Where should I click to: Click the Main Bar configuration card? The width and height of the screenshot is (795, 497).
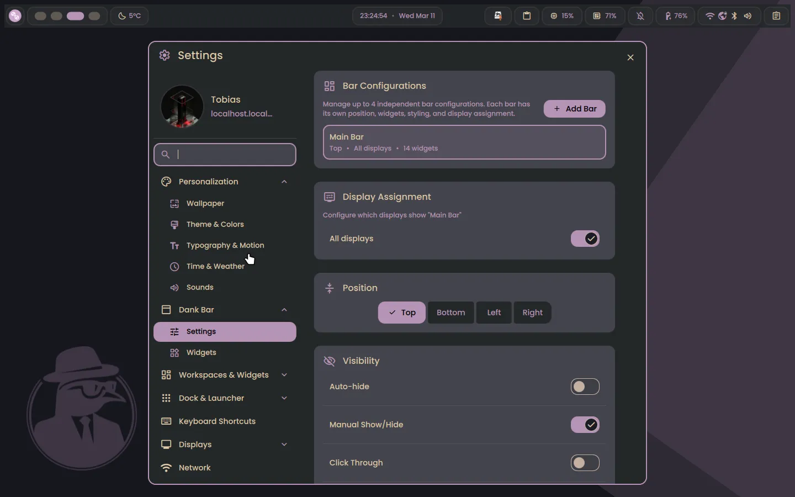[x=464, y=142]
